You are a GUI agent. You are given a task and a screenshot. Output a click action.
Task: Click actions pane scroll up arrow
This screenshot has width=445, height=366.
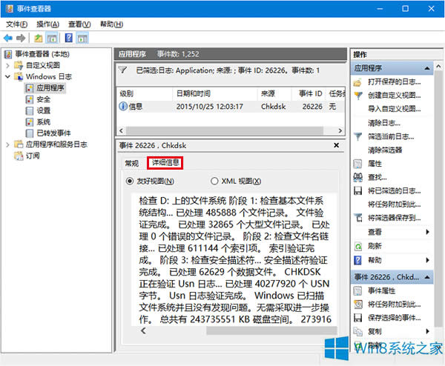coord(438,67)
